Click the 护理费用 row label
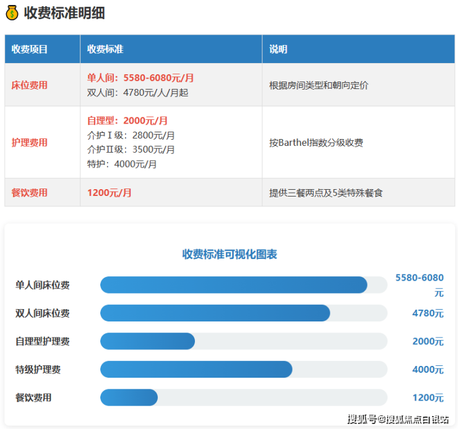Viewport: 458px width, 429px height. click(x=30, y=143)
